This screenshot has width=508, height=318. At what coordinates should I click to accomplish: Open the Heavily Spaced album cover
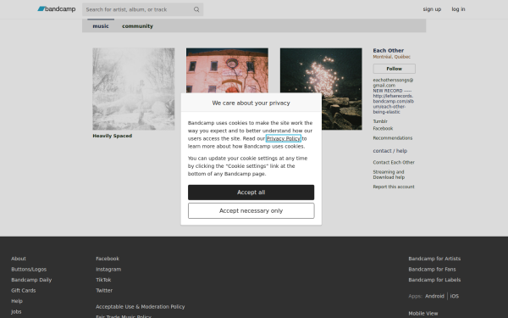[x=134, y=89]
